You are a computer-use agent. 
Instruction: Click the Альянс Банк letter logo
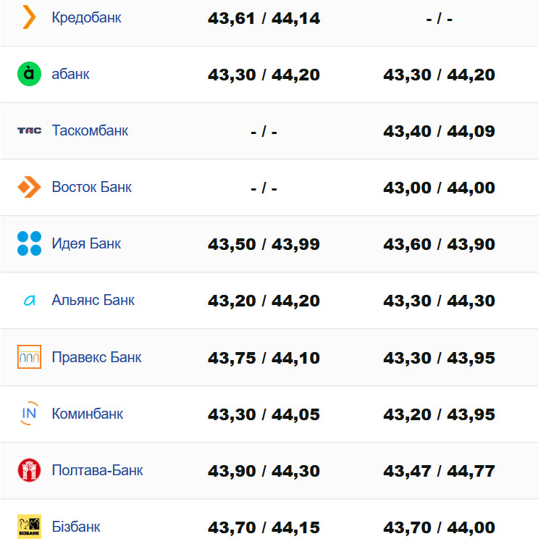coord(29,301)
